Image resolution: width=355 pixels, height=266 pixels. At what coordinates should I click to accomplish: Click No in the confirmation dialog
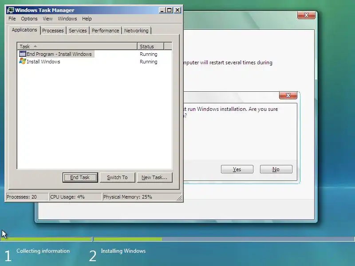(276, 169)
